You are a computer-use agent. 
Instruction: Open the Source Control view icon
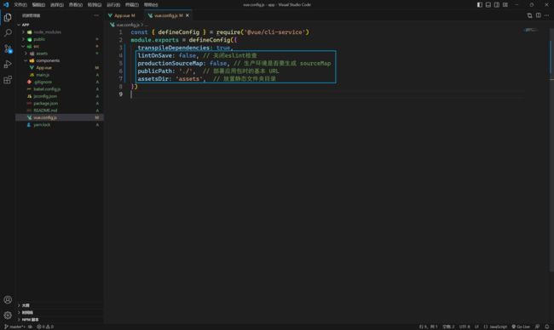tap(8, 48)
